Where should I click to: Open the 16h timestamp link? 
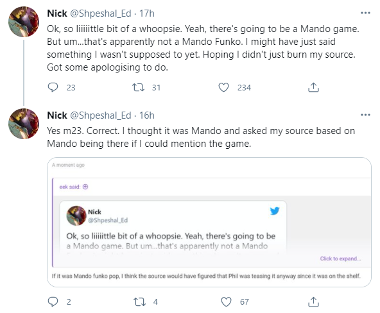click(x=146, y=115)
